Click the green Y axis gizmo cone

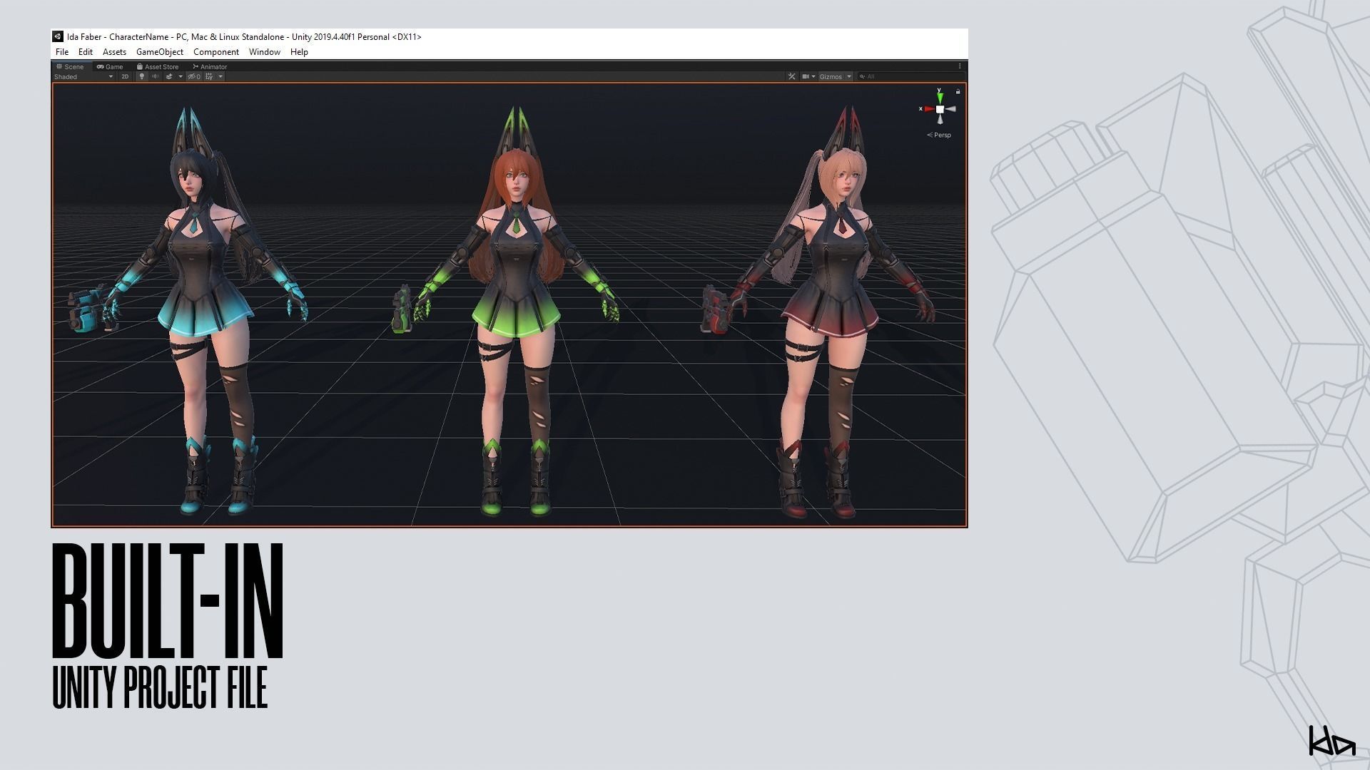(x=940, y=97)
